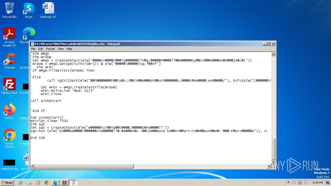Click the horizontal scrollbar right arrow

269,166
